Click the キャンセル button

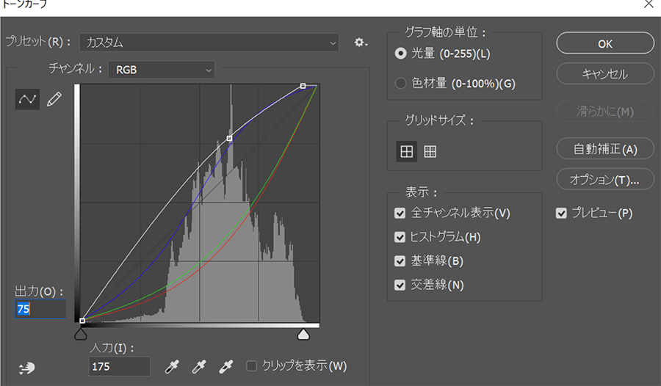(x=605, y=73)
